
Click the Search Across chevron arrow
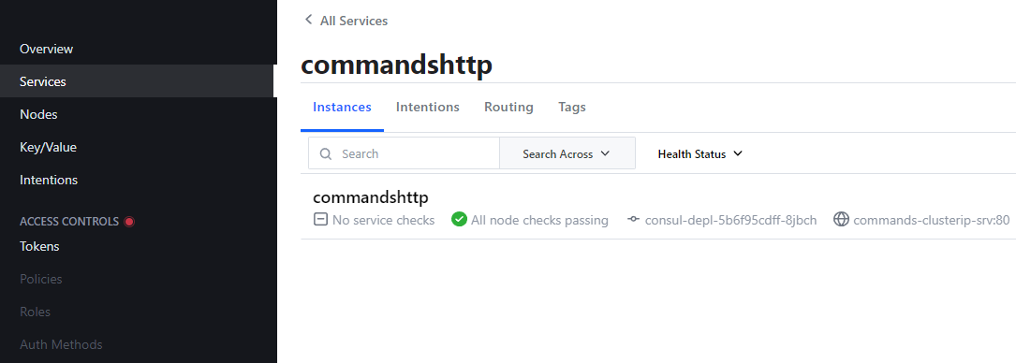pos(605,154)
